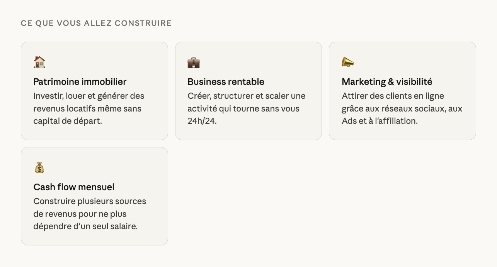Click the megaphone emoji icon
The height and width of the screenshot is (267, 497).
348,62
